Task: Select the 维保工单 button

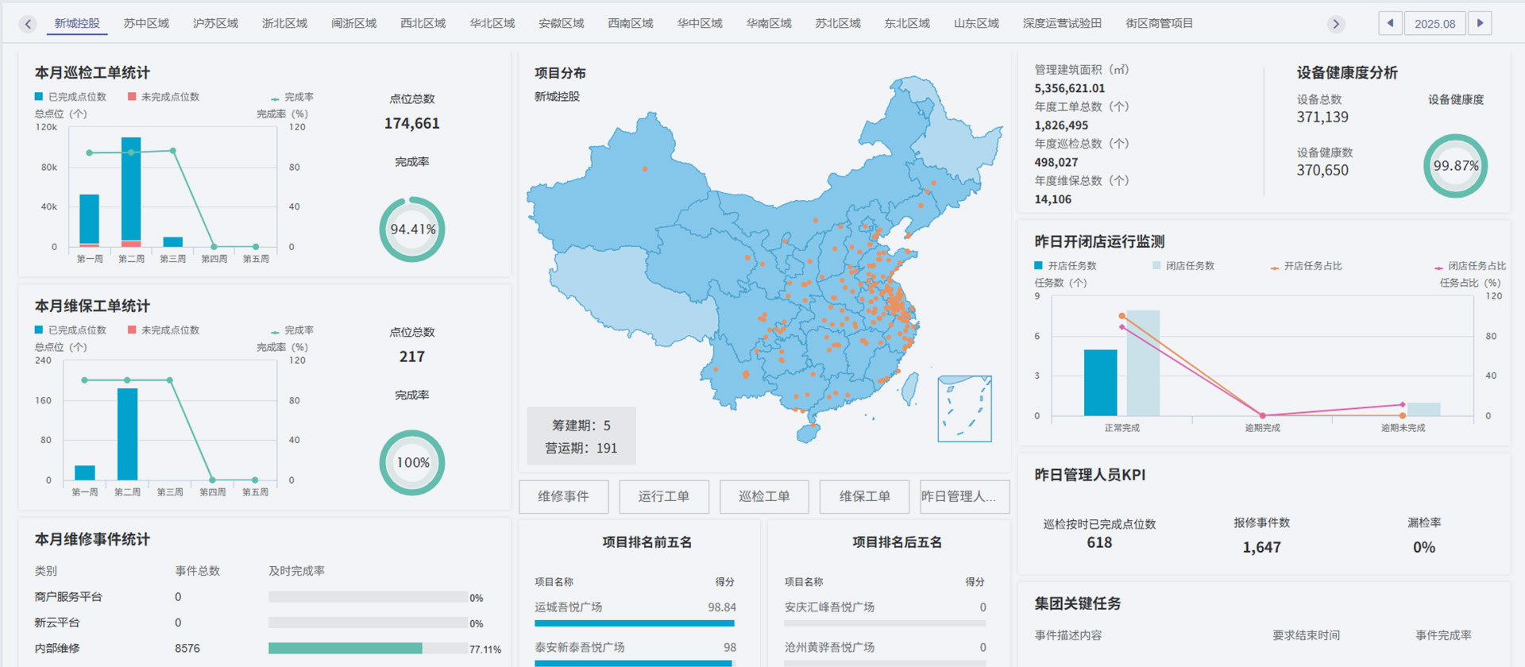Action: 864,496
